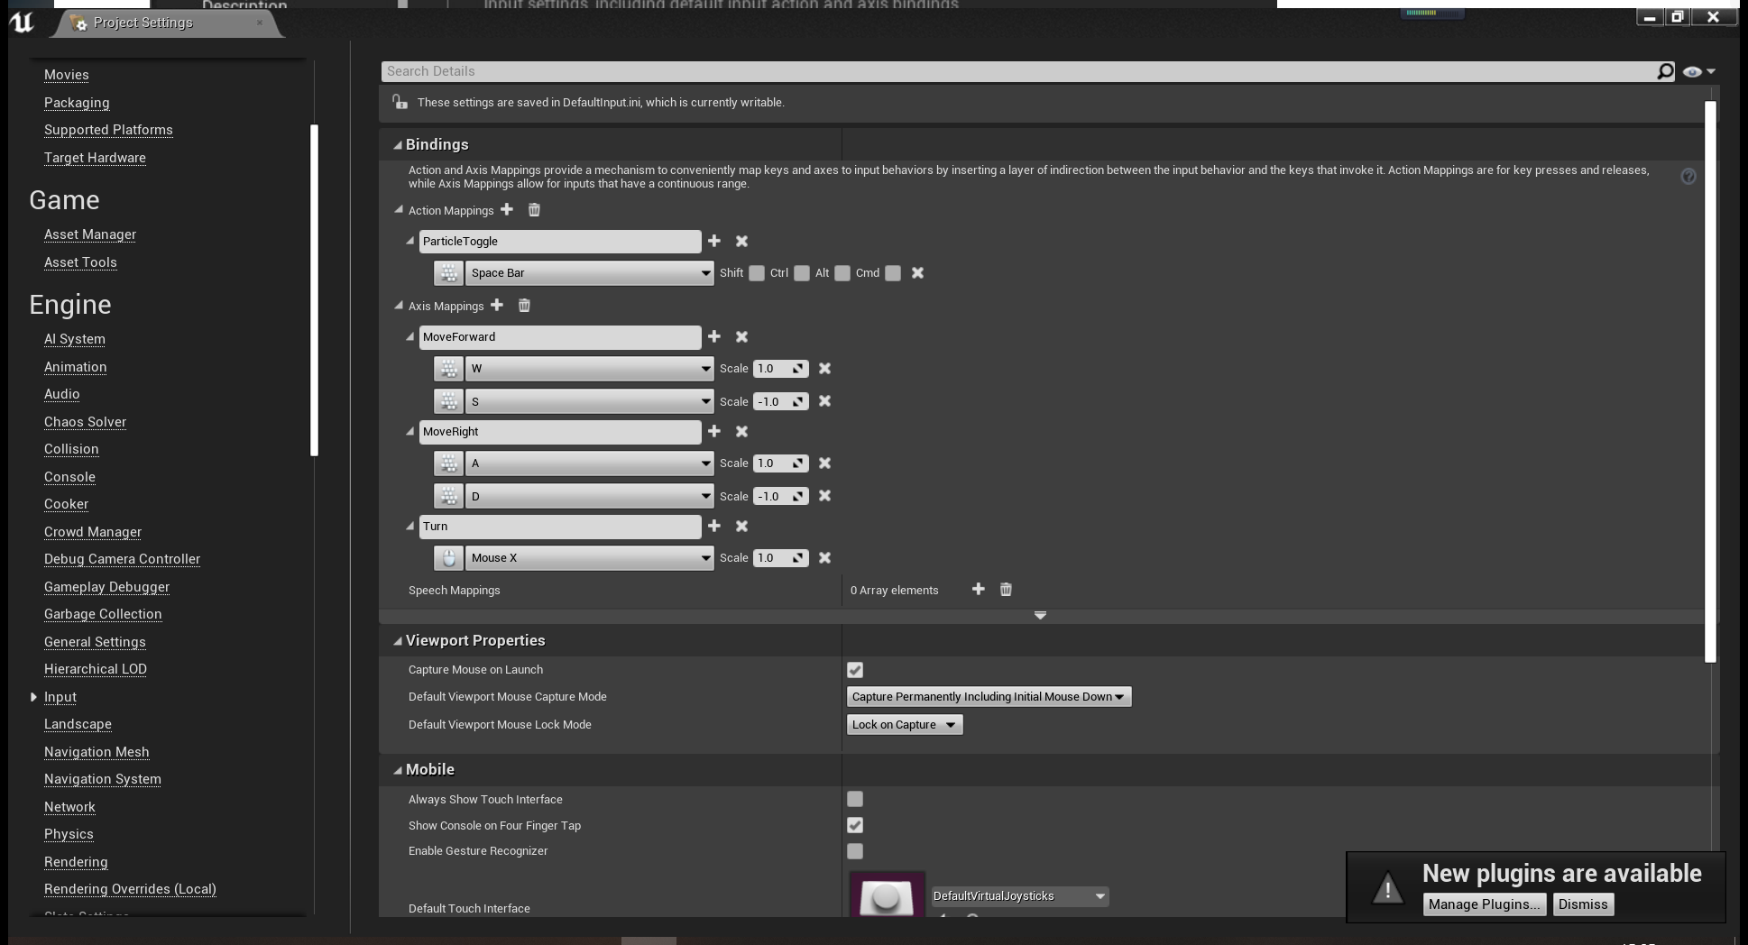1748x945 pixels.
Task: Open the Asset Manager settings category
Action: pyautogui.click(x=90, y=234)
